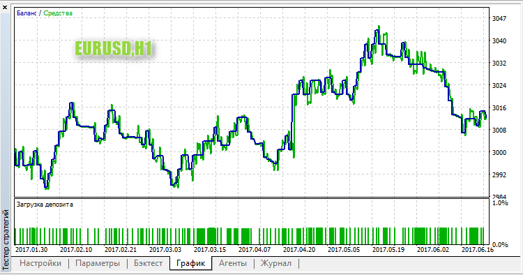Click the 3024 price axis value

pyautogui.click(x=499, y=85)
